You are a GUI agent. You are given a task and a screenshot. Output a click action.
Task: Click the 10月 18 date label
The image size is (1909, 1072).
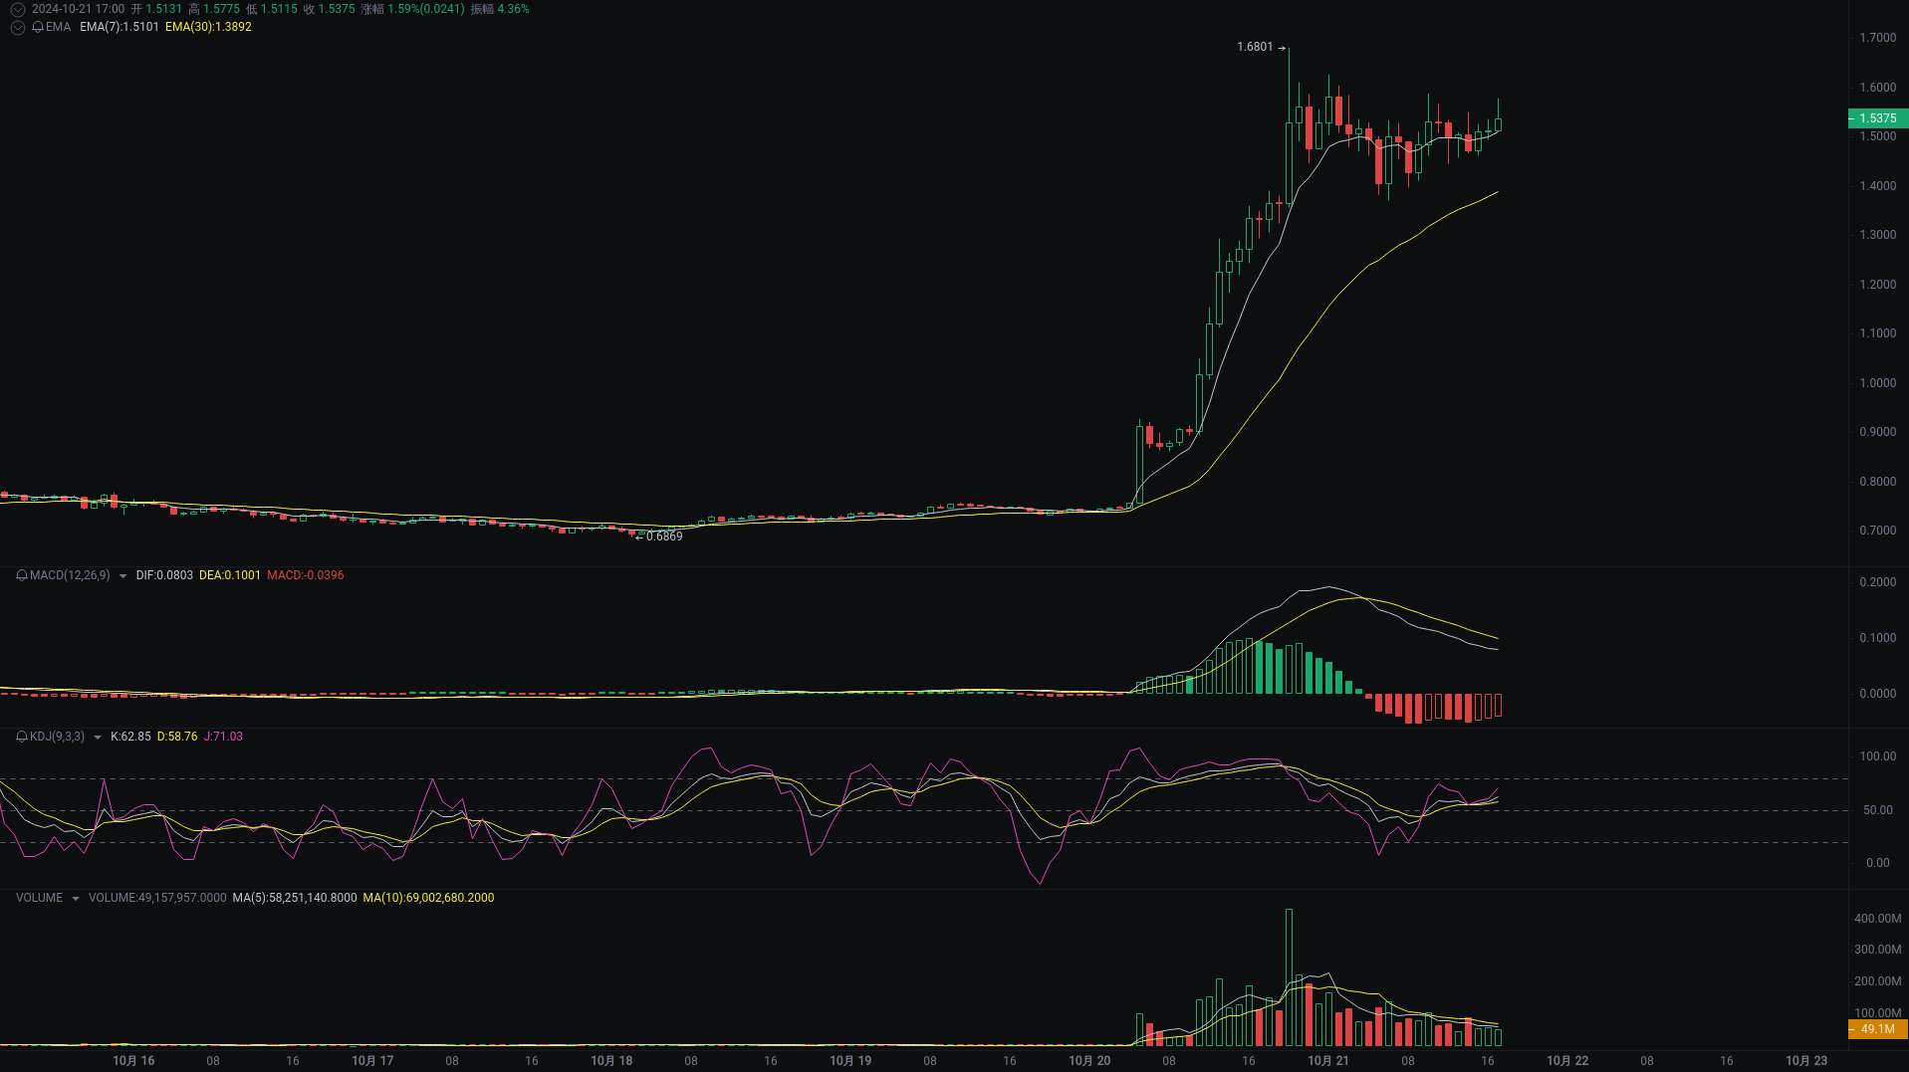pos(611,1061)
